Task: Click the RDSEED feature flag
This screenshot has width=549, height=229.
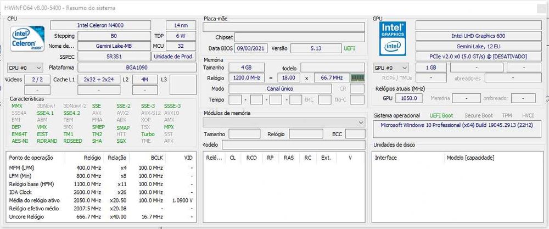Action: [72, 141]
